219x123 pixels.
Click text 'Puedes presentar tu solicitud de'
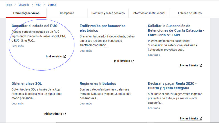pos(169,41)
